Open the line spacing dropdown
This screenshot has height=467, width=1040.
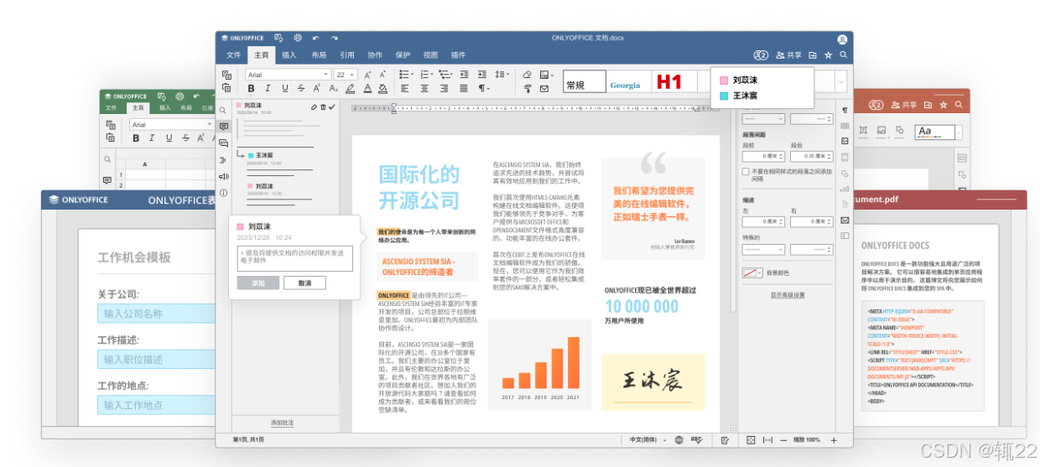pos(503,75)
